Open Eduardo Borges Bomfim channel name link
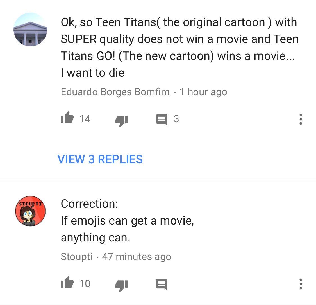 point(115,92)
